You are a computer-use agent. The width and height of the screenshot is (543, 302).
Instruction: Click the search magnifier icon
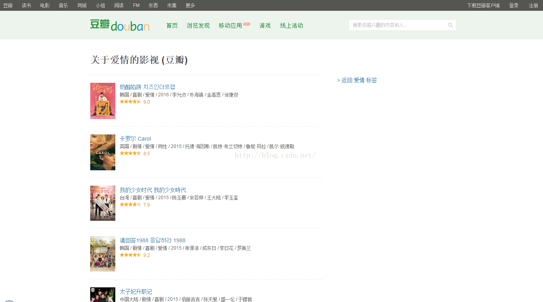[x=450, y=25]
